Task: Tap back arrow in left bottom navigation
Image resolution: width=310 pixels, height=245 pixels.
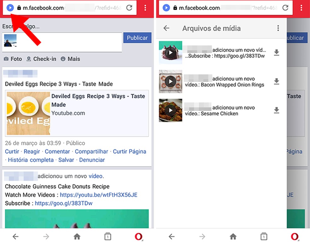Action: (x=15, y=236)
